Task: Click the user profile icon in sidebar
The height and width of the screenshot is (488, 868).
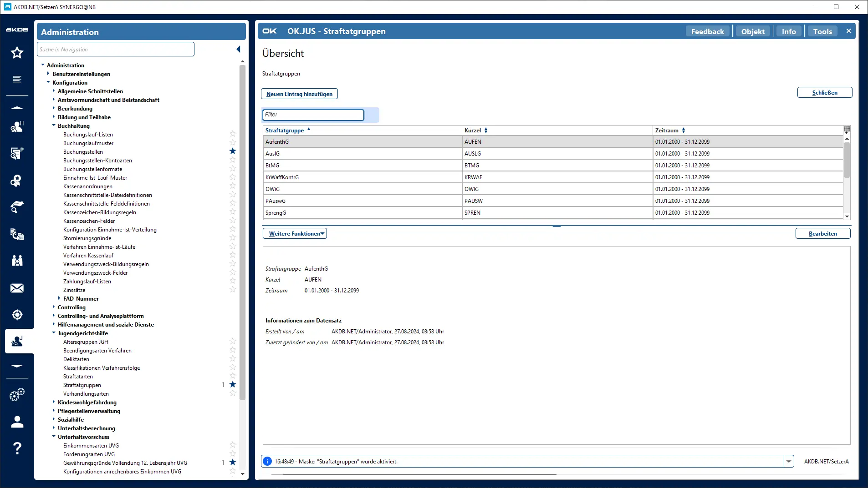Action: click(x=17, y=422)
